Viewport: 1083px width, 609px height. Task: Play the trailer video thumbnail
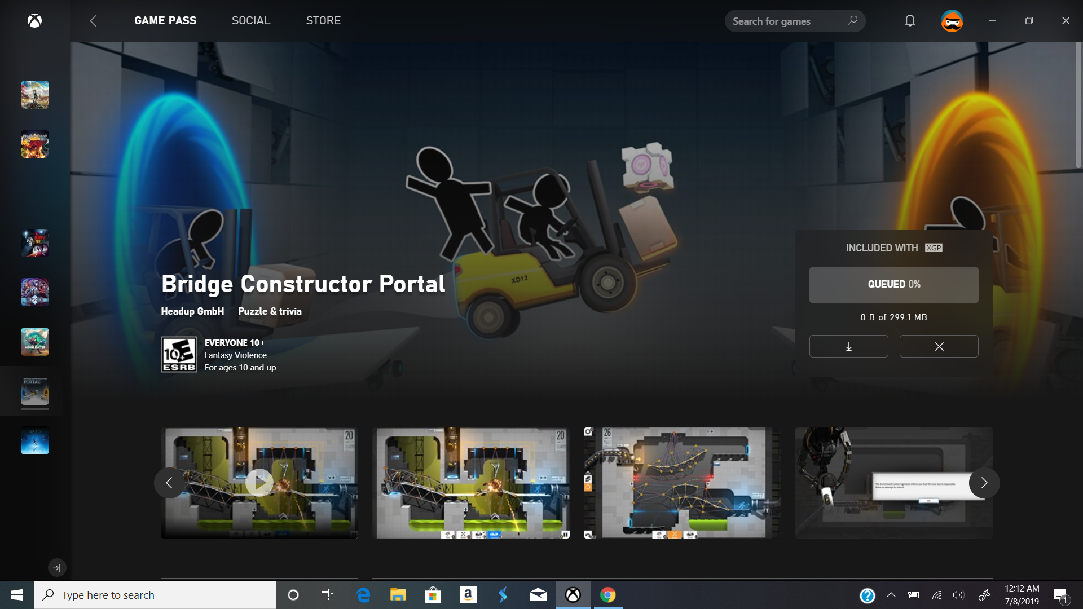point(259,483)
